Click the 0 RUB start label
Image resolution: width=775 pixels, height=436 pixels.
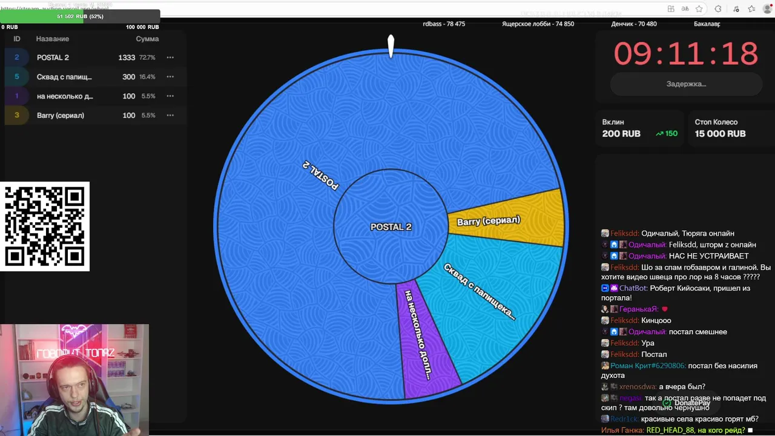pyautogui.click(x=10, y=27)
